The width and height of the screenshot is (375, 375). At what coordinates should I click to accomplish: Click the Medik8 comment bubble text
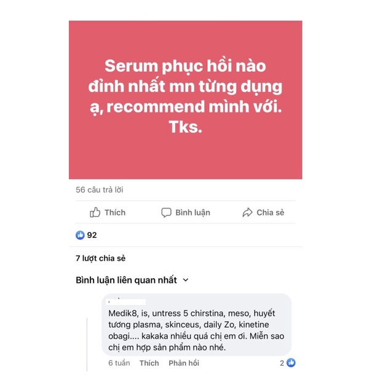tap(196, 330)
